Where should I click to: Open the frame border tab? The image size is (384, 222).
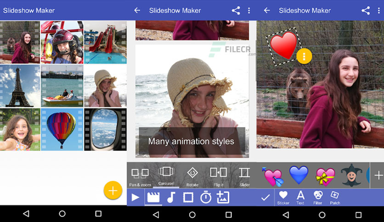tap(188, 197)
